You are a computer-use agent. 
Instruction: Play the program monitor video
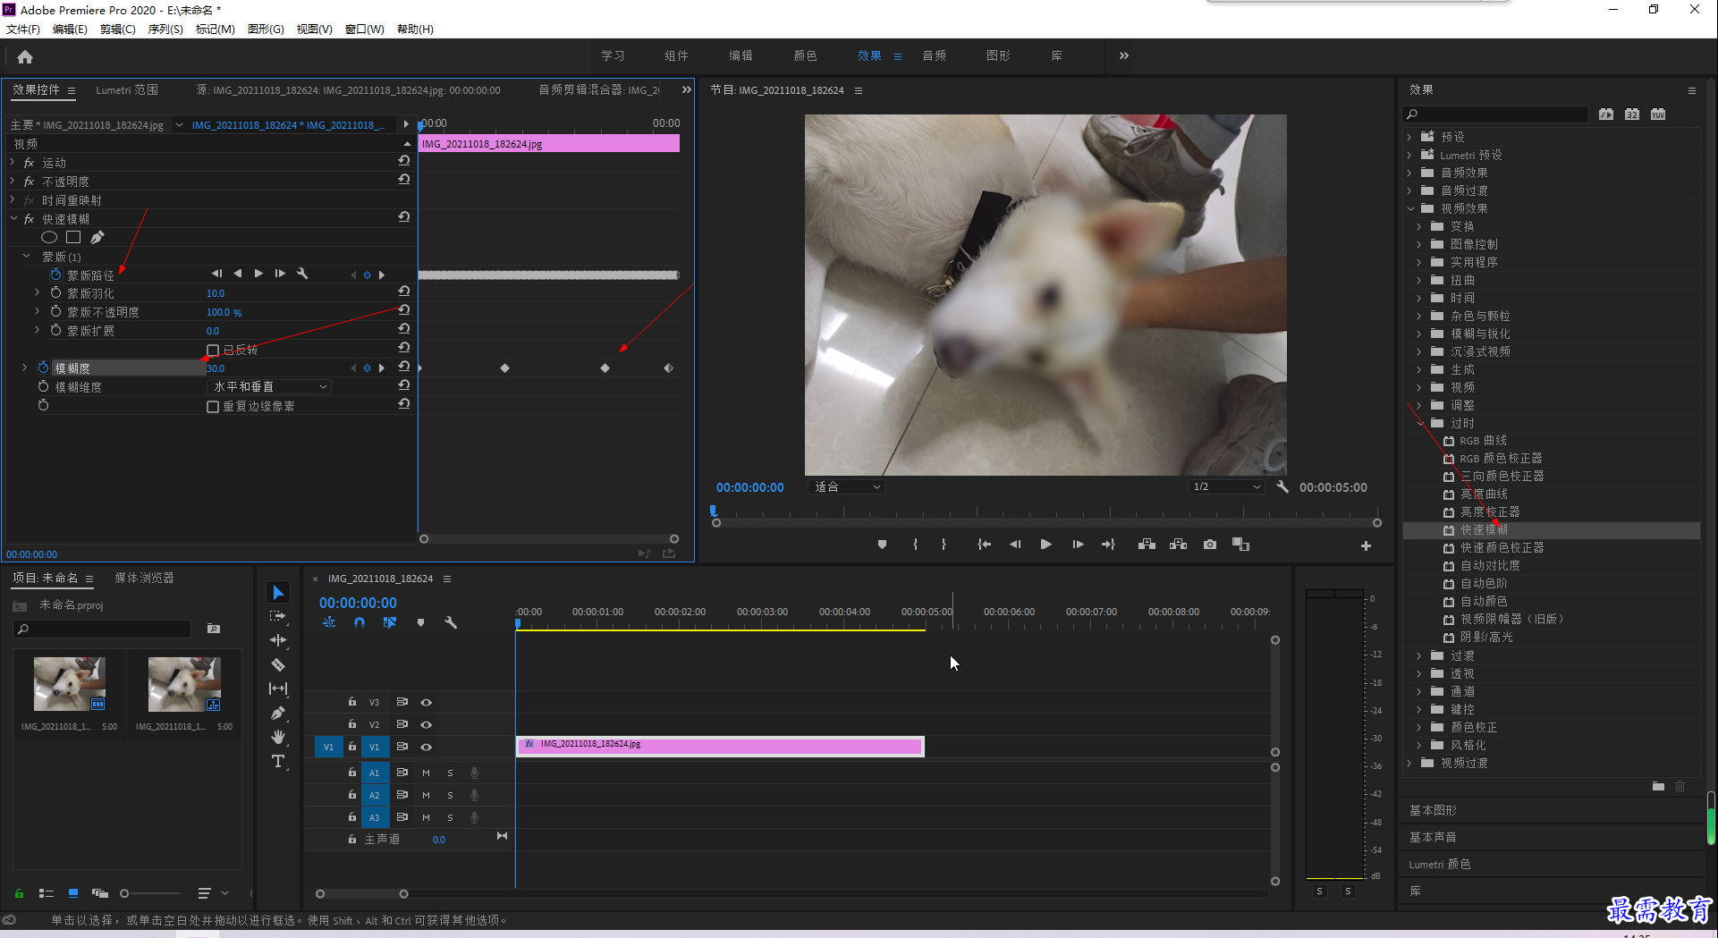[x=1045, y=545]
